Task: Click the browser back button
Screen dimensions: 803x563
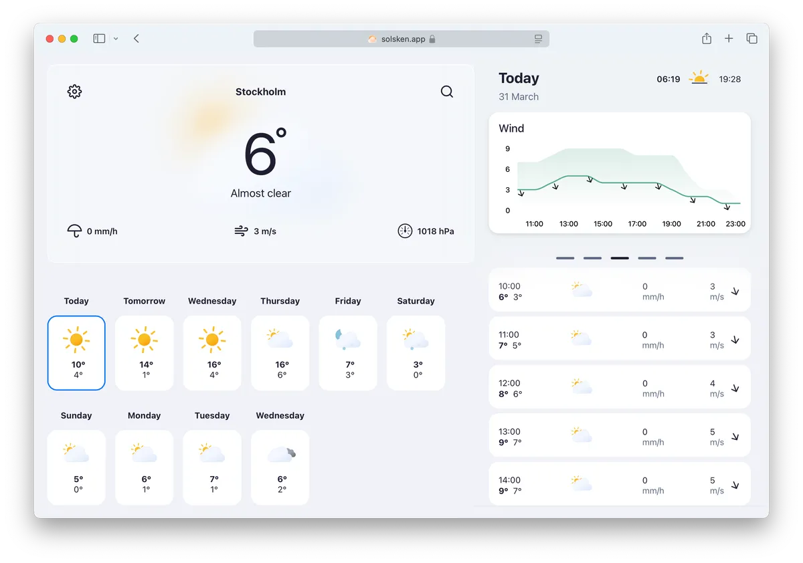Action: coord(136,38)
